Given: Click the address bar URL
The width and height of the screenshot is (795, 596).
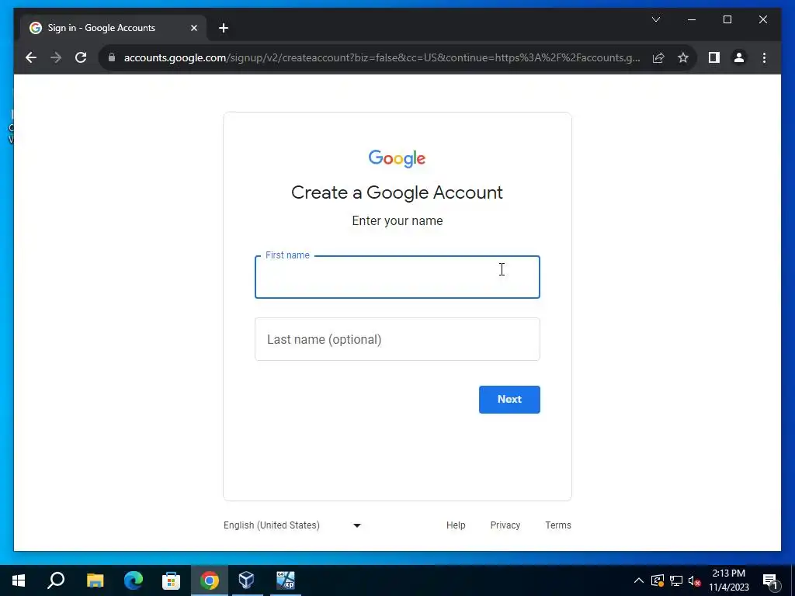Looking at the screenshot, I should 382,57.
